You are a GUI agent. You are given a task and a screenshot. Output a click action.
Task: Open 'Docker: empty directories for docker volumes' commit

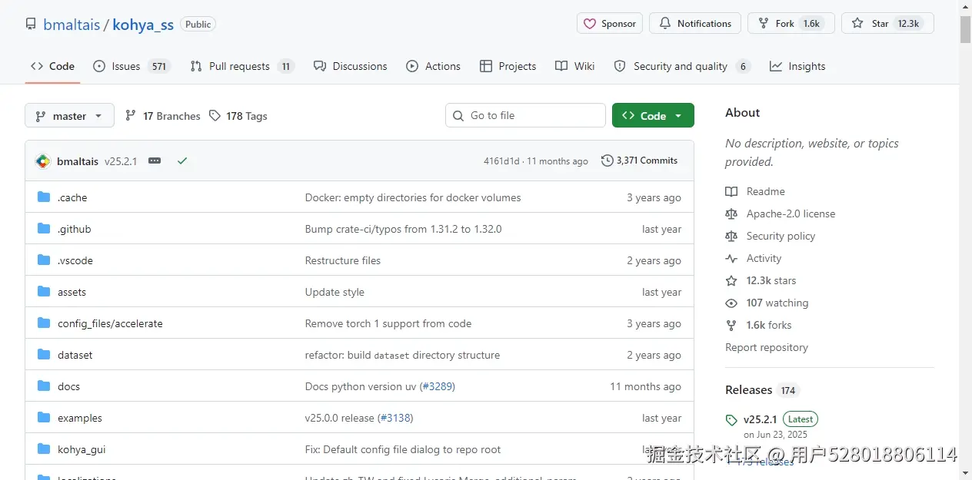point(413,197)
